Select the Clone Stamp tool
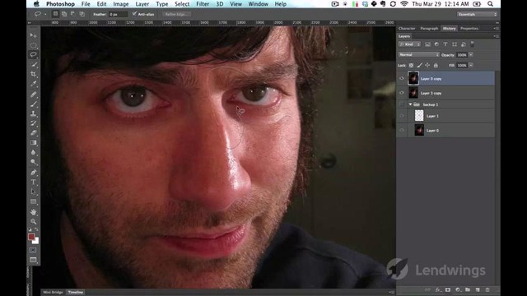 pyautogui.click(x=33, y=114)
